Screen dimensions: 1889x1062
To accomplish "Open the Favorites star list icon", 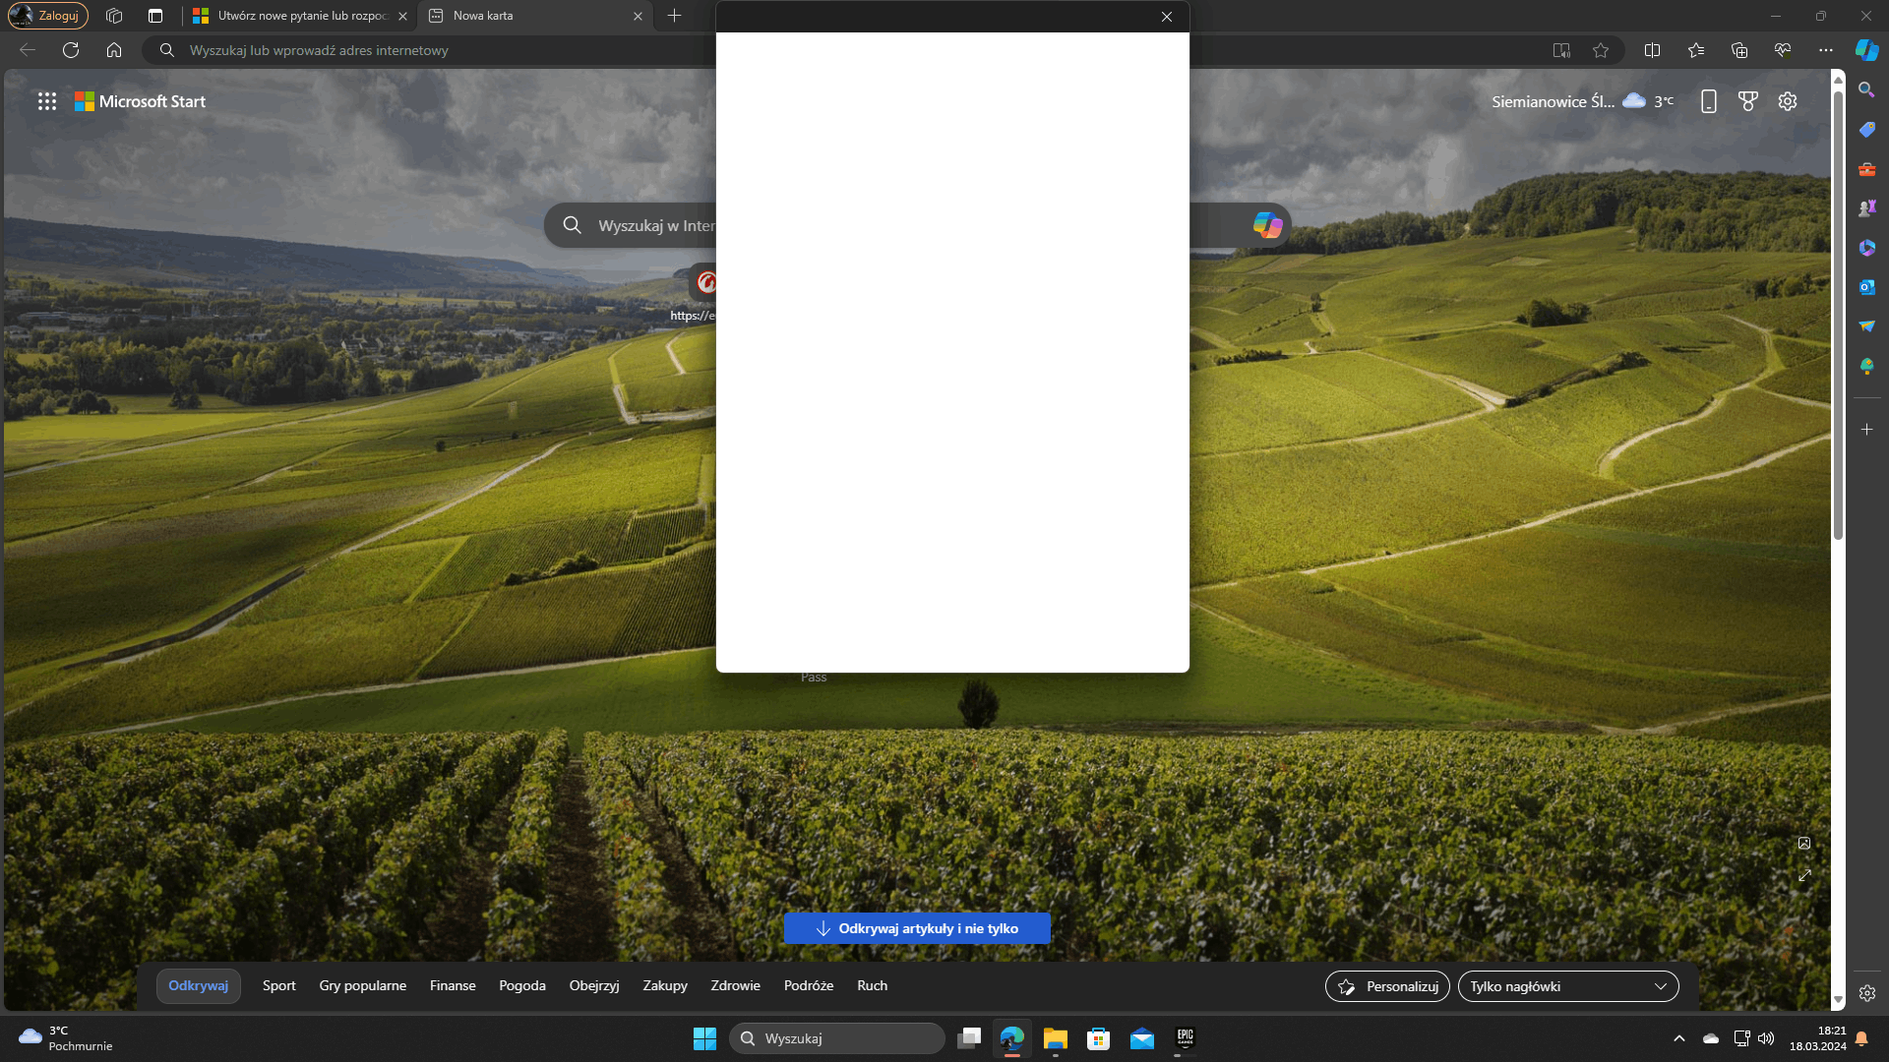I will click(1696, 50).
